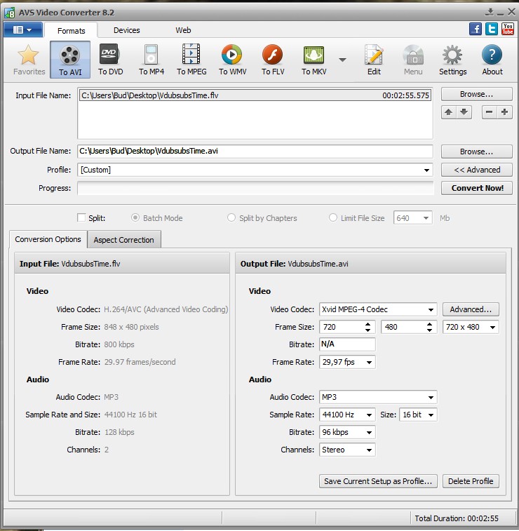Image resolution: width=519 pixels, height=531 pixels.
Task: Collapse panel with << Advanced button
Action: [476, 170]
